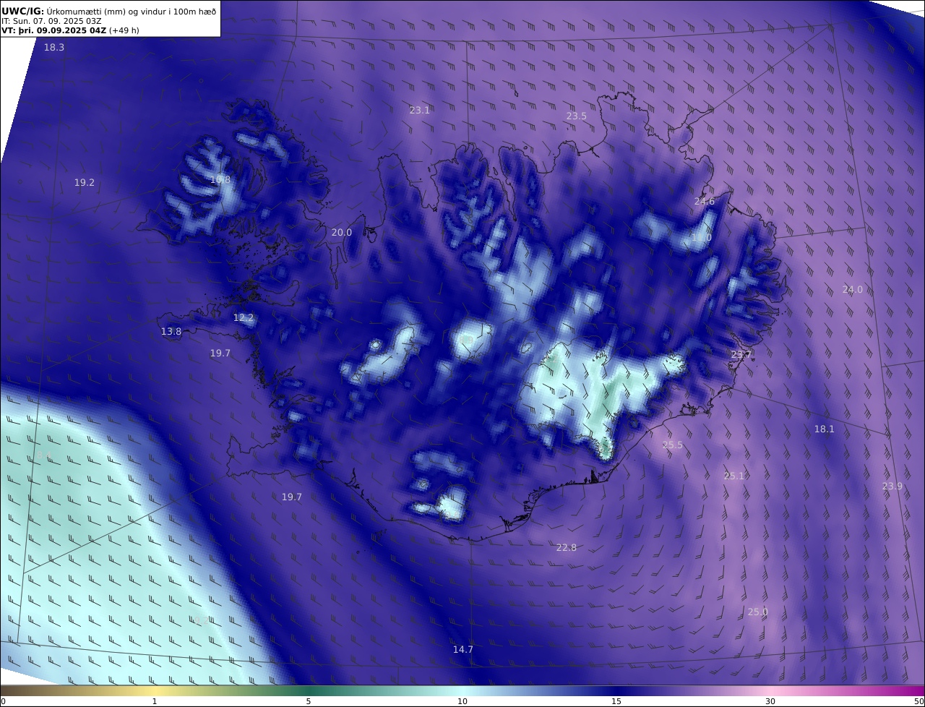Select the map value 23.9
Viewport: 925px width, 707px height.
tap(892, 486)
